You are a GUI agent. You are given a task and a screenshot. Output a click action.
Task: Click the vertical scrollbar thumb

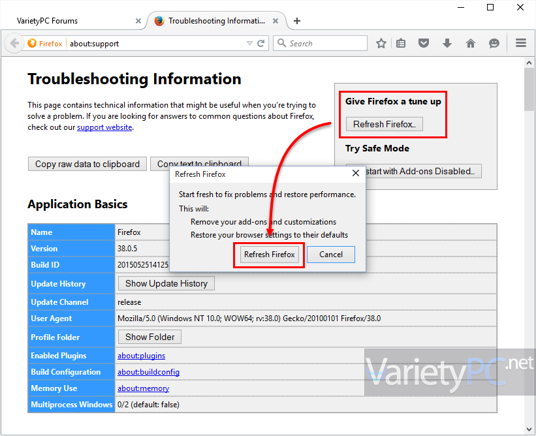(x=529, y=89)
